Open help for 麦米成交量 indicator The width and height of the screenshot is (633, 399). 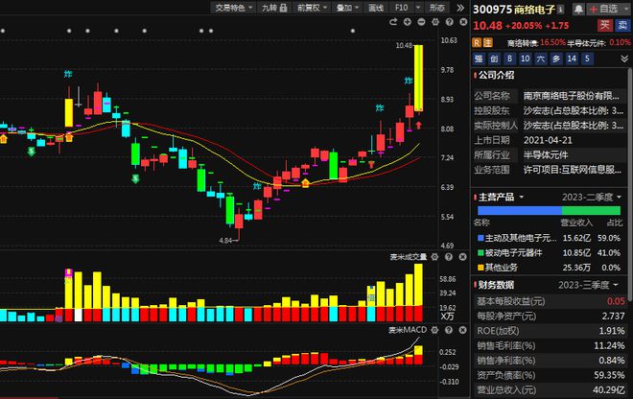tap(449, 257)
